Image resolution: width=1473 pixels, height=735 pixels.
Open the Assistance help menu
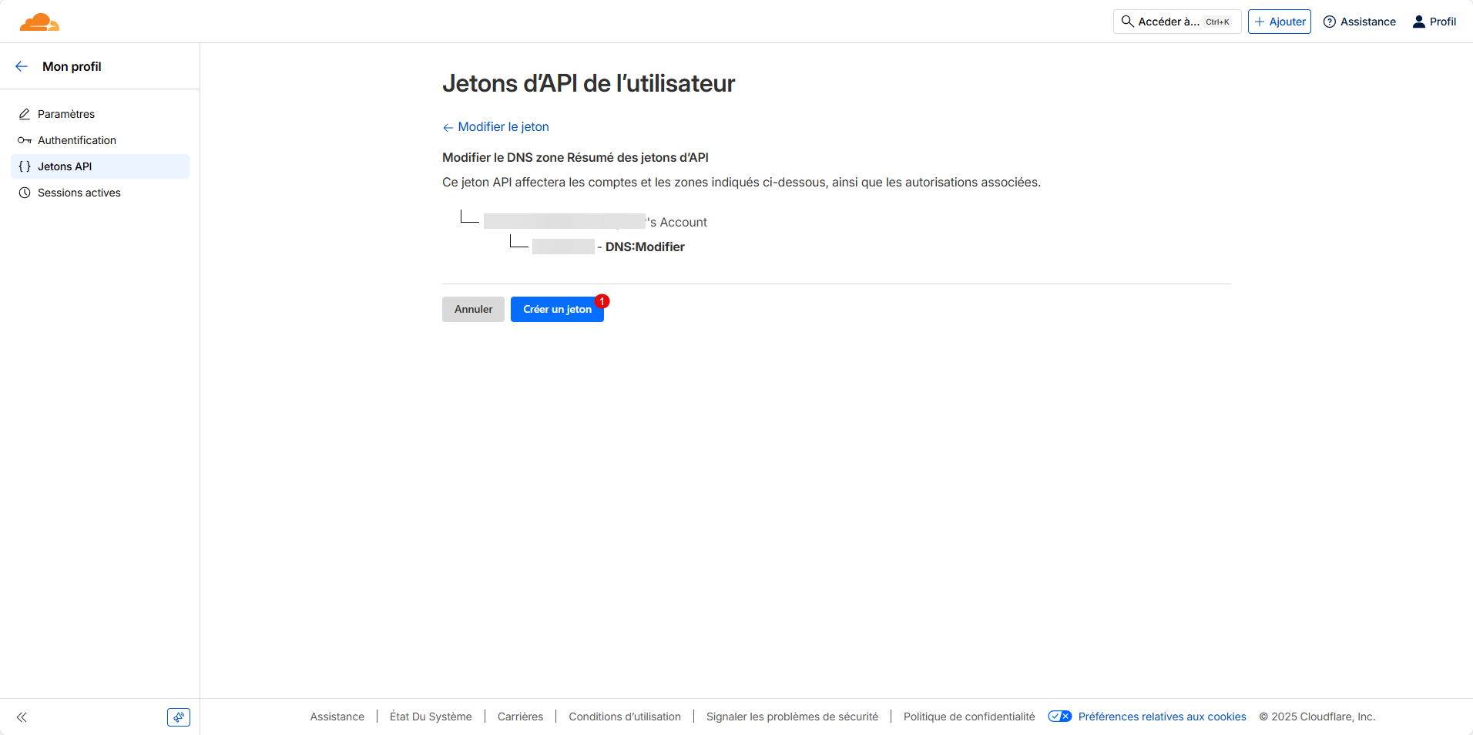click(x=1360, y=22)
